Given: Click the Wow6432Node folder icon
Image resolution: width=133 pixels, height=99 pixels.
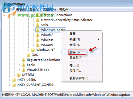Looking at the screenshot, I should [x=24, y=70].
